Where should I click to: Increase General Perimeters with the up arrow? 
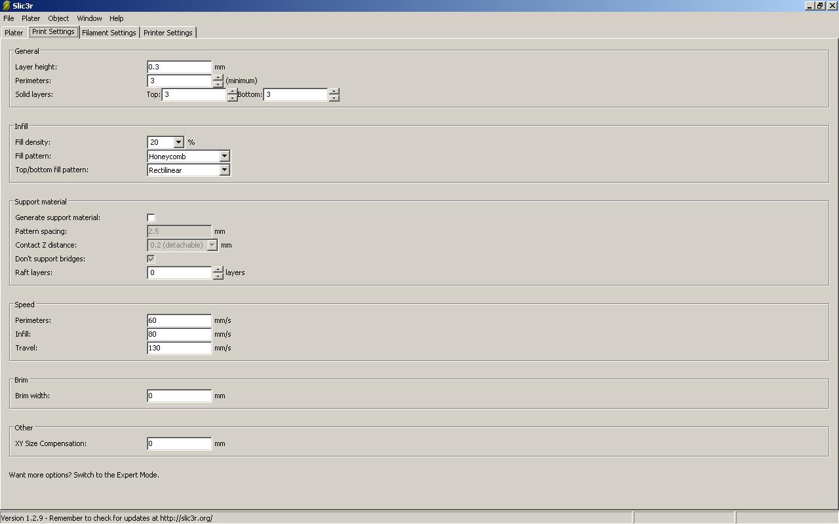218,77
